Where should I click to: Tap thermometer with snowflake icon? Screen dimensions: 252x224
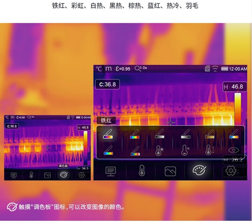pos(184,151)
